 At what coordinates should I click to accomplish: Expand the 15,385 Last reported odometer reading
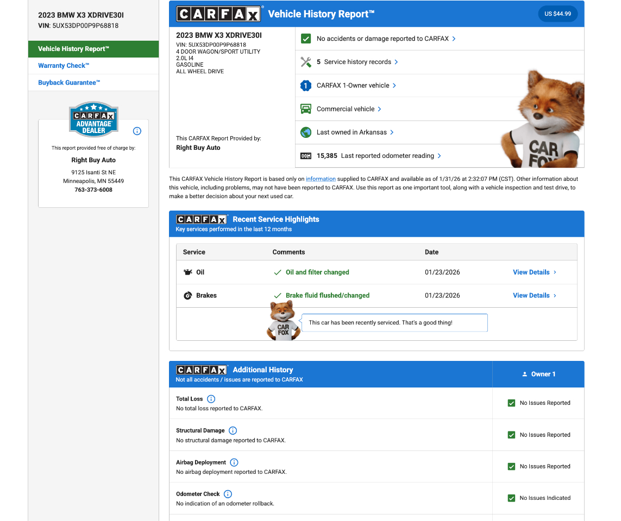379,156
